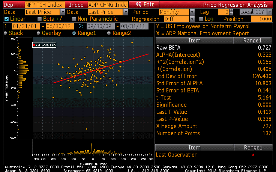Click the Std Error of BETA row label

(x=177, y=91)
